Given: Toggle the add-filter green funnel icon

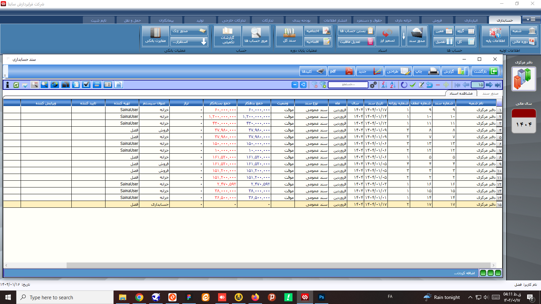Looking at the screenshot, I should 323,85.
